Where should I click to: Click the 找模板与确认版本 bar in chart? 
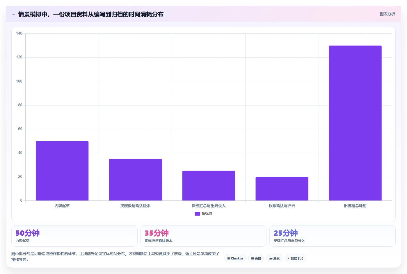[135, 180]
